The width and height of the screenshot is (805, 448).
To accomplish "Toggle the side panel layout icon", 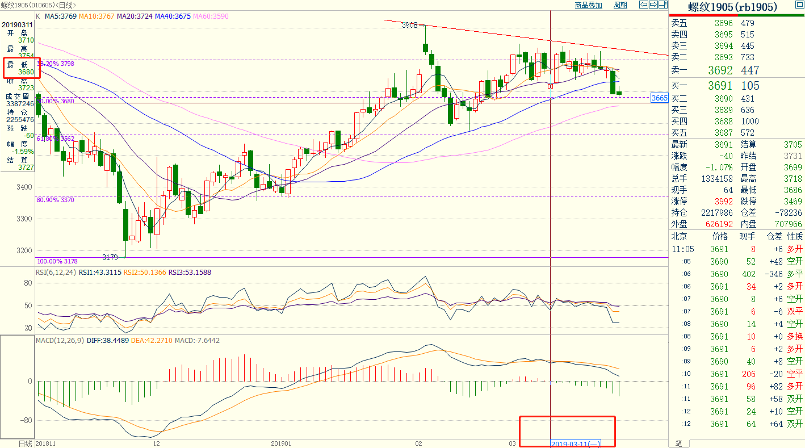I will pos(663,5).
